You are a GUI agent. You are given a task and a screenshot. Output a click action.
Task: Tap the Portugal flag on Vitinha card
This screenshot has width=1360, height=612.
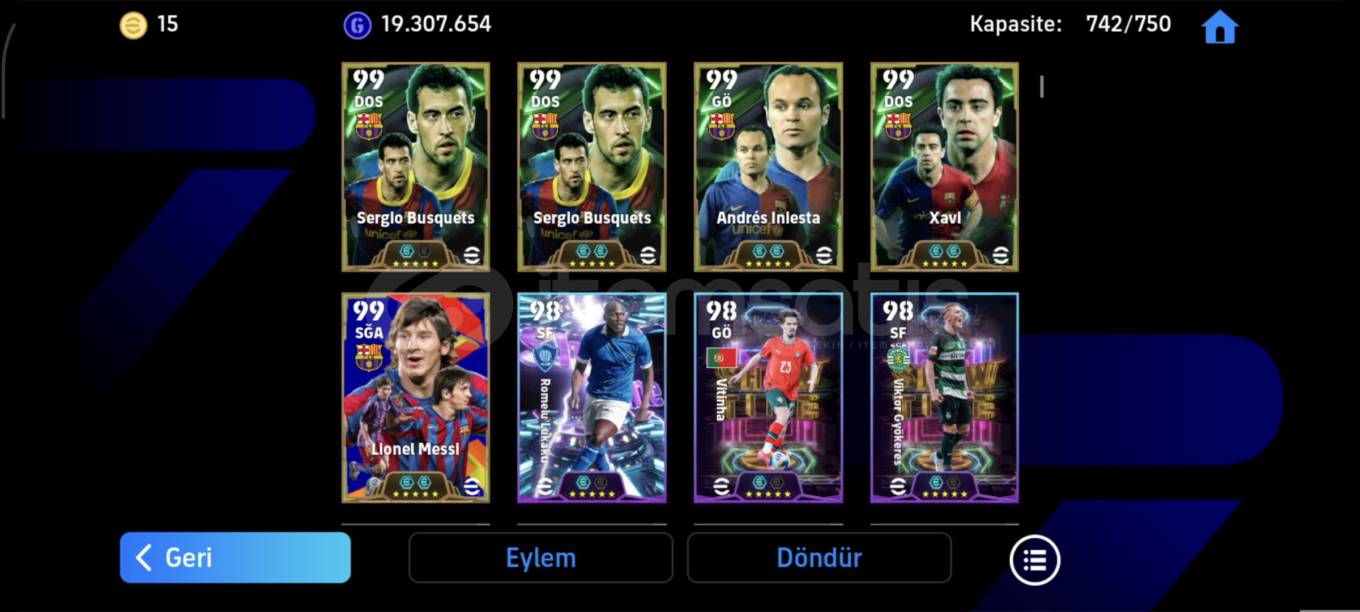[x=722, y=358]
